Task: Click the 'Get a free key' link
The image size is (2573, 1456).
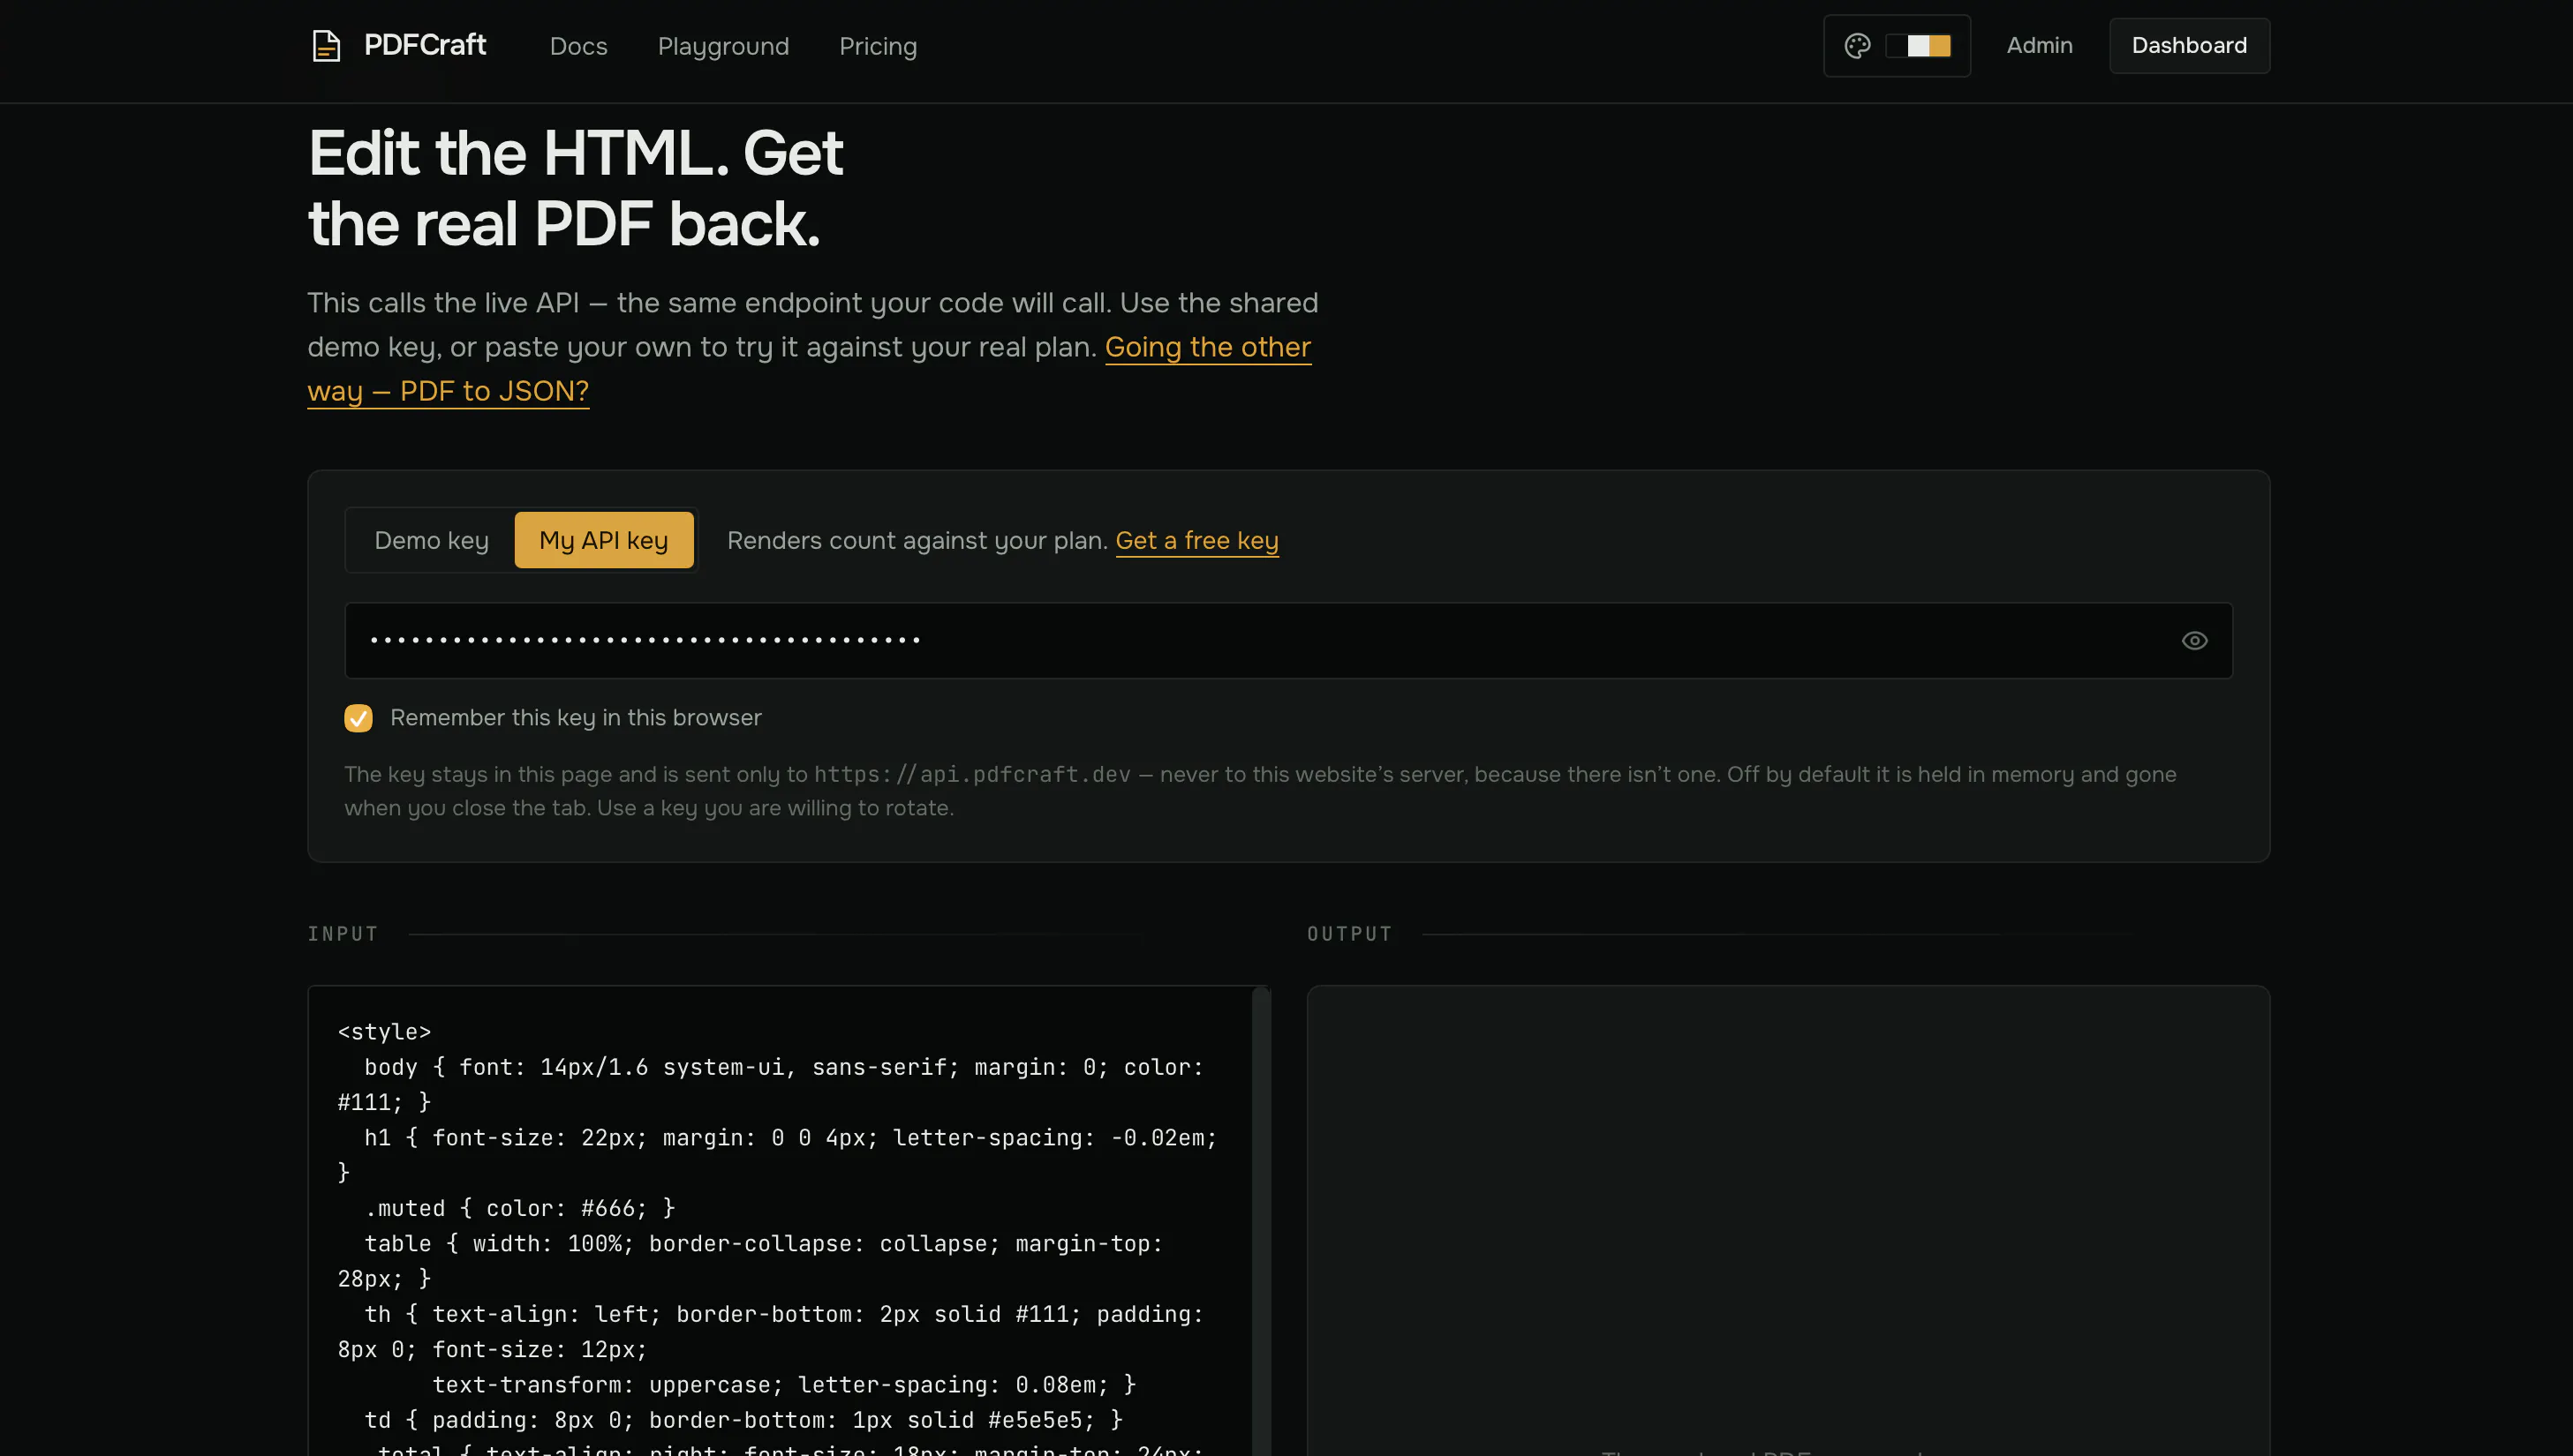Action: (1196, 540)
